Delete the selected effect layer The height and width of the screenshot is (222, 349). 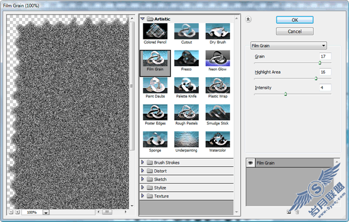coord(297,212)
